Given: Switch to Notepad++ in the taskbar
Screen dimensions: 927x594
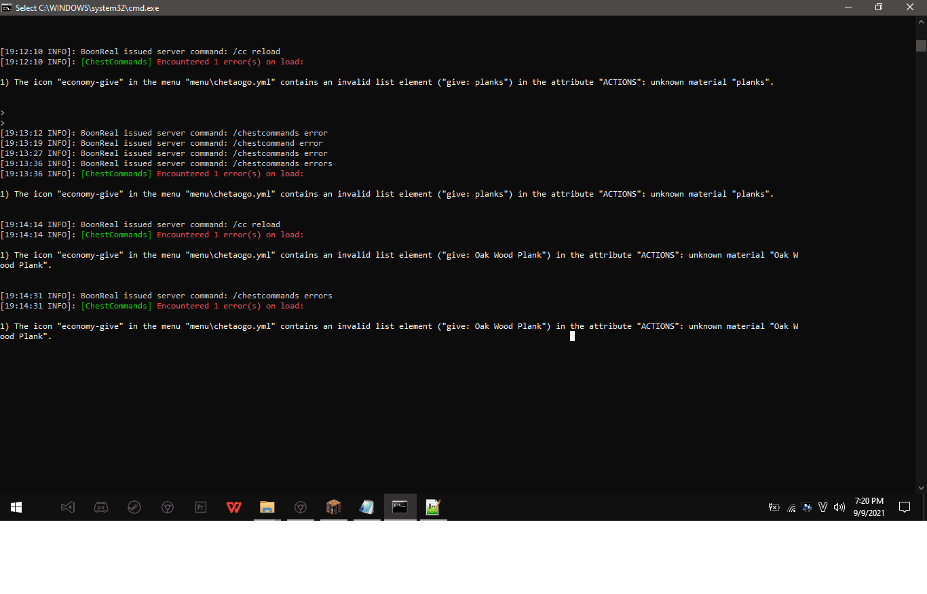Looking at the screenshot, I should [x=433, y=507].
